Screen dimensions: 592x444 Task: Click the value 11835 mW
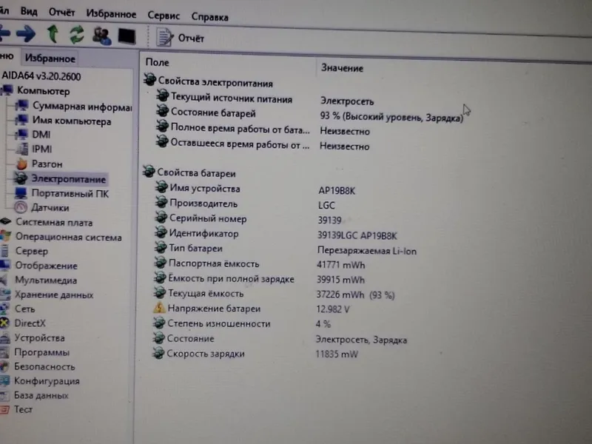(x=337, y=354)
